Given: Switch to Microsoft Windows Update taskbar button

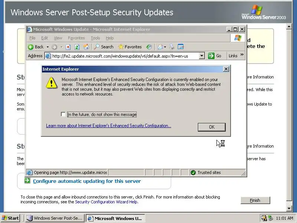Looking at the screenshot, I should pyautogui.click(x=115, y=218).
